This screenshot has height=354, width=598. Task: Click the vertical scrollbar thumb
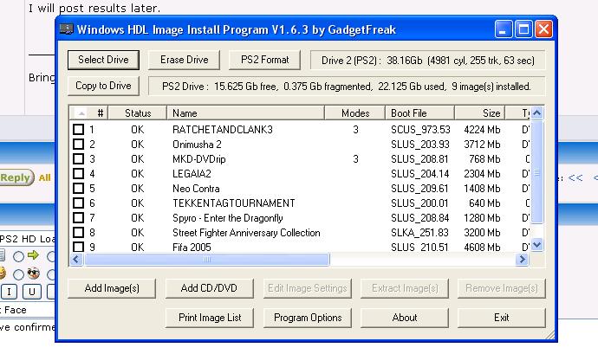click(x=537, y=172)
